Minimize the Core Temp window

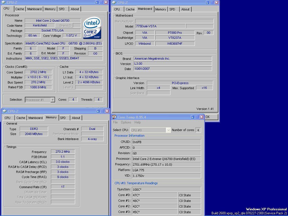192,117
